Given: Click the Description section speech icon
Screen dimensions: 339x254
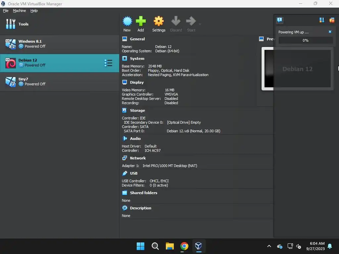Looking at the screenshot, I should tap(124, 208).
